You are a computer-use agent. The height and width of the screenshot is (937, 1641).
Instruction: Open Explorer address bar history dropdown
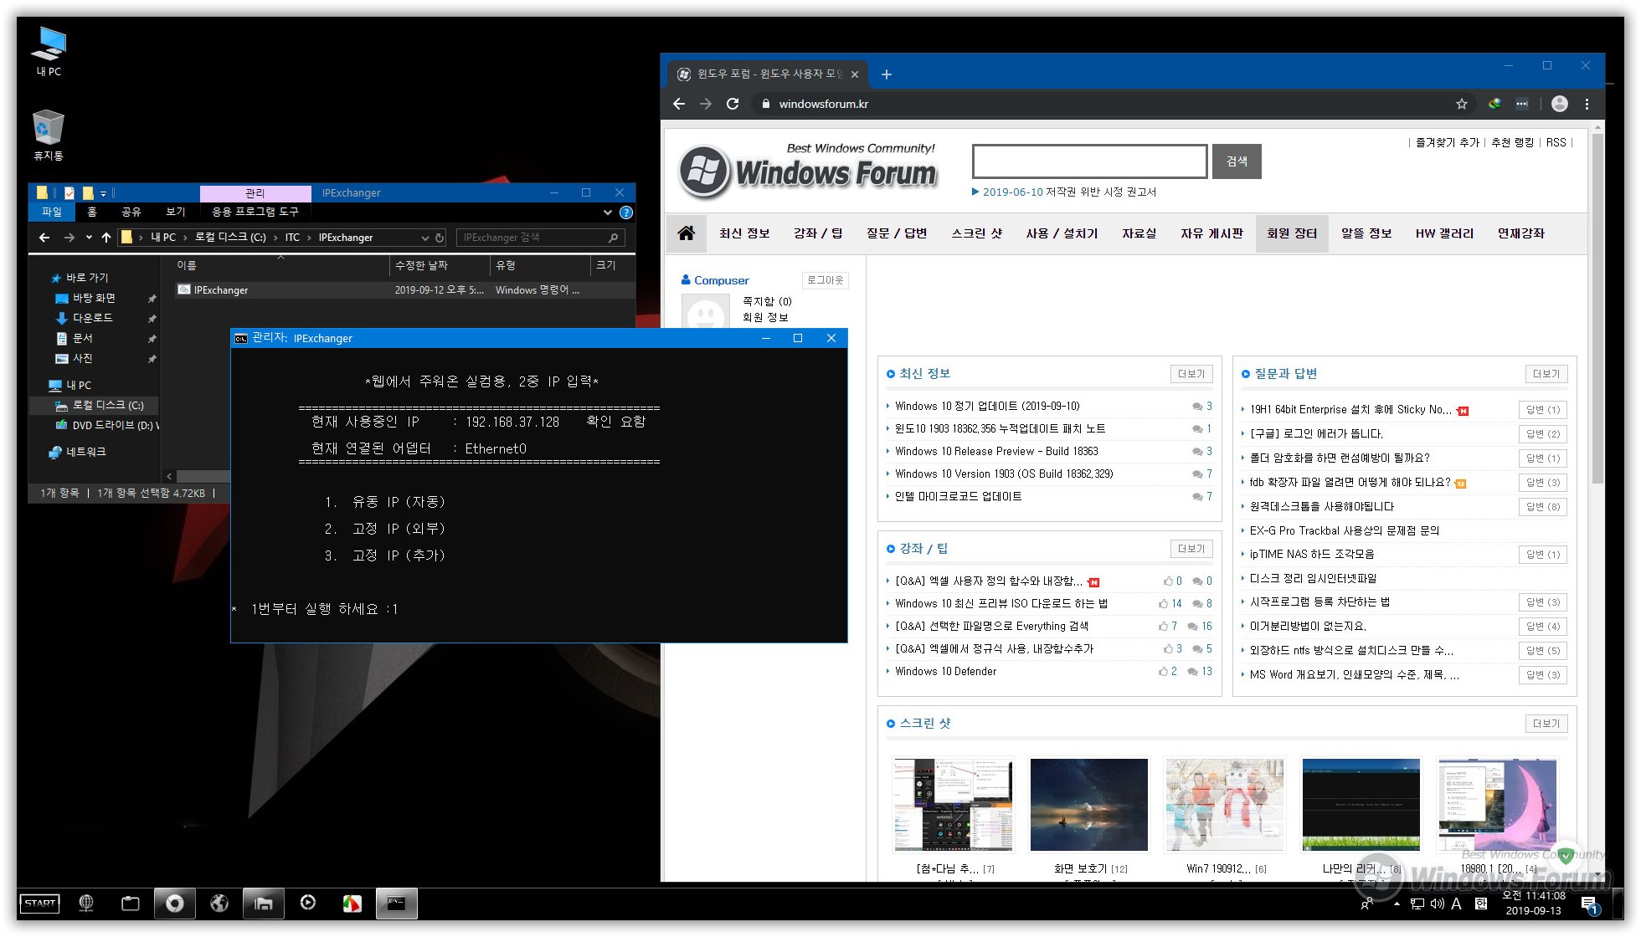(425, 238)
